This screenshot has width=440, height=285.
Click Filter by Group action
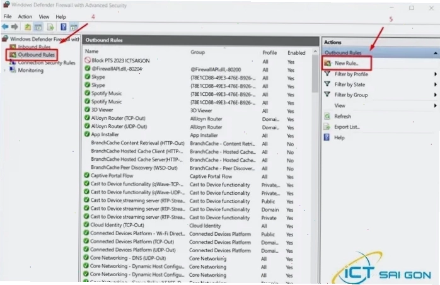coord(351,95)
